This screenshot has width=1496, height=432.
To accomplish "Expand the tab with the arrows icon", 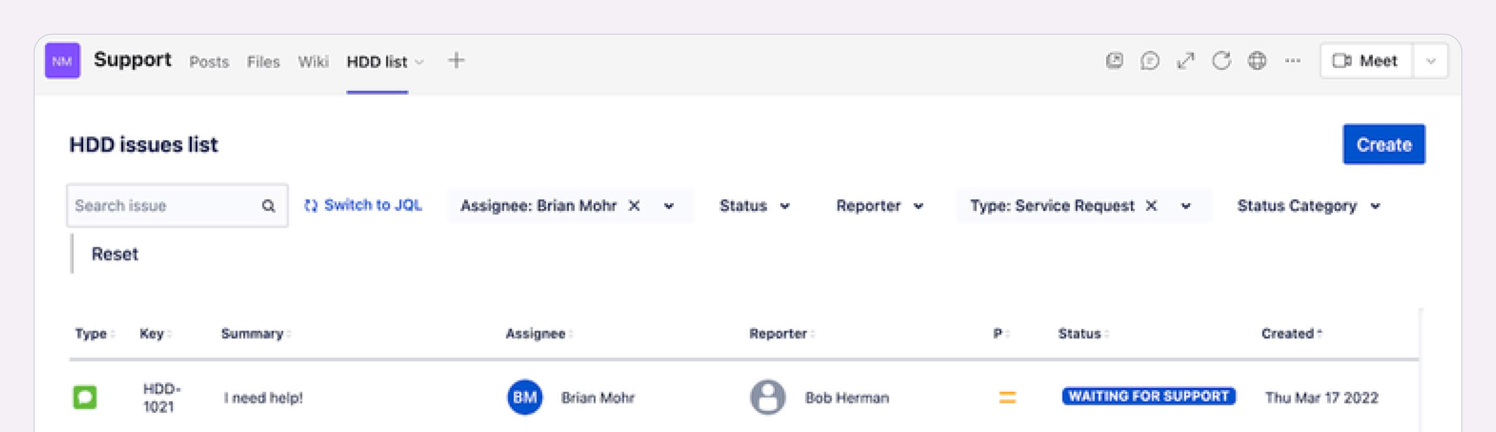I will [x=1185, y=60].
